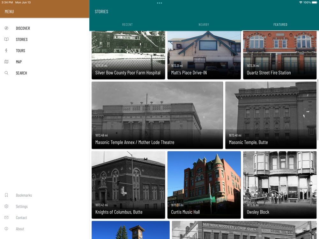Open the Bookmarks link
Image resolution: width=319 pixels, height=239 pixels.
24,195
